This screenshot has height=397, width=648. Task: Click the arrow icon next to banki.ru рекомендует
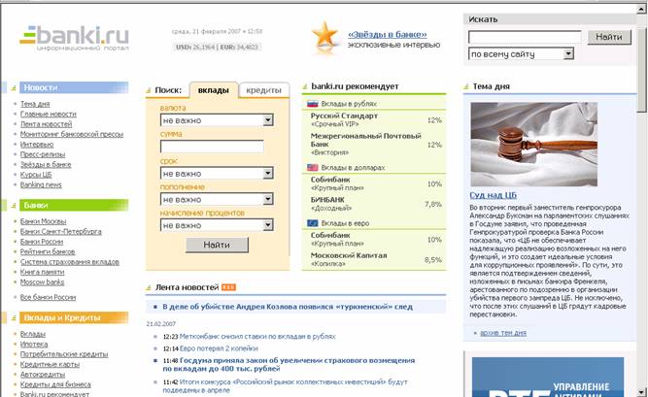(x=305, y=86)
